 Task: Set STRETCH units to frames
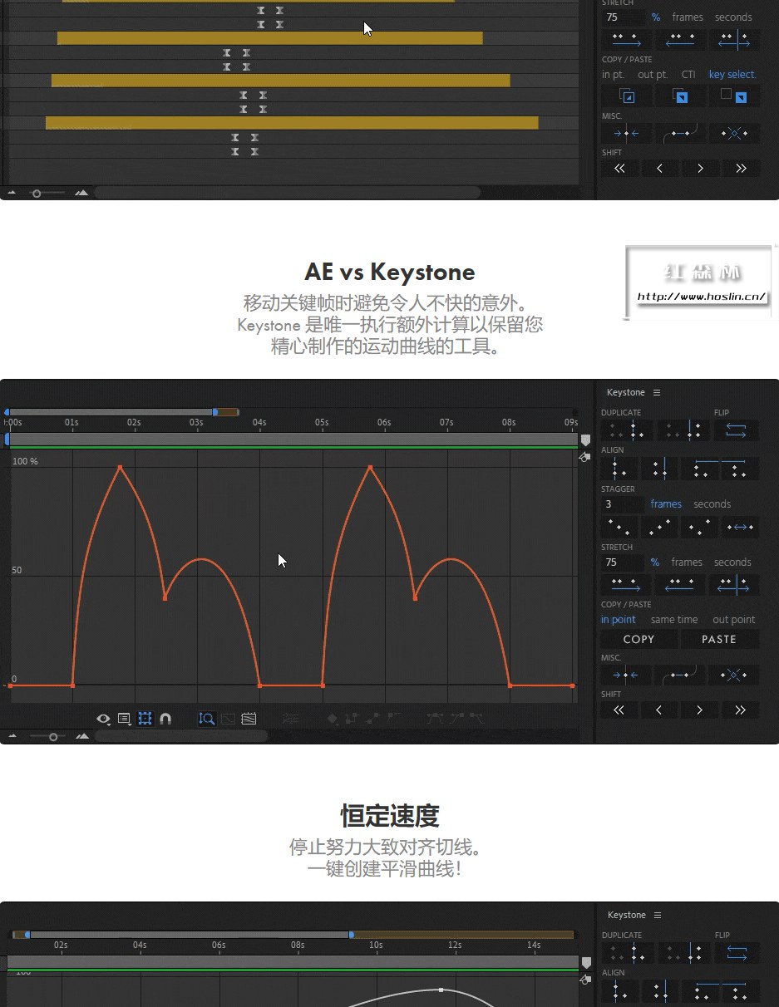[x=687, y=562]
